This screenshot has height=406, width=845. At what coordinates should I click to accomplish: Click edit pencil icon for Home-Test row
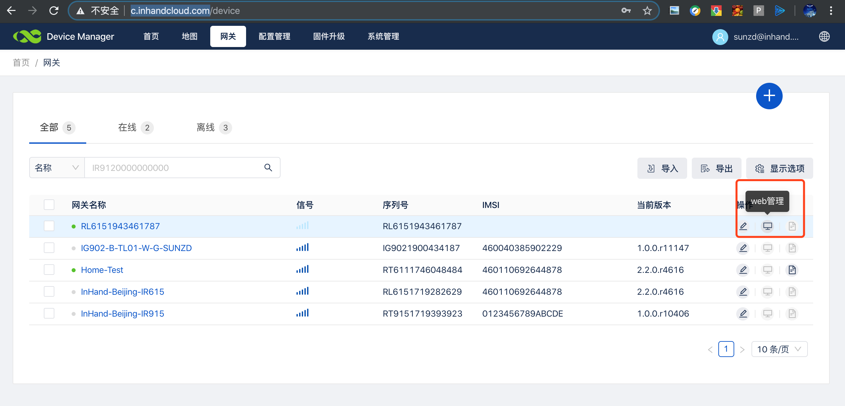click(743, 270)
